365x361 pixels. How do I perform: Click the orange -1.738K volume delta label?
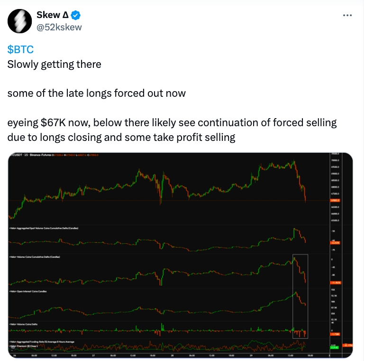click(x=335, y=334)
